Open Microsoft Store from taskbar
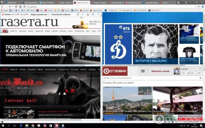The width and height of the screenshot is (205, 128). pos(51,126)
